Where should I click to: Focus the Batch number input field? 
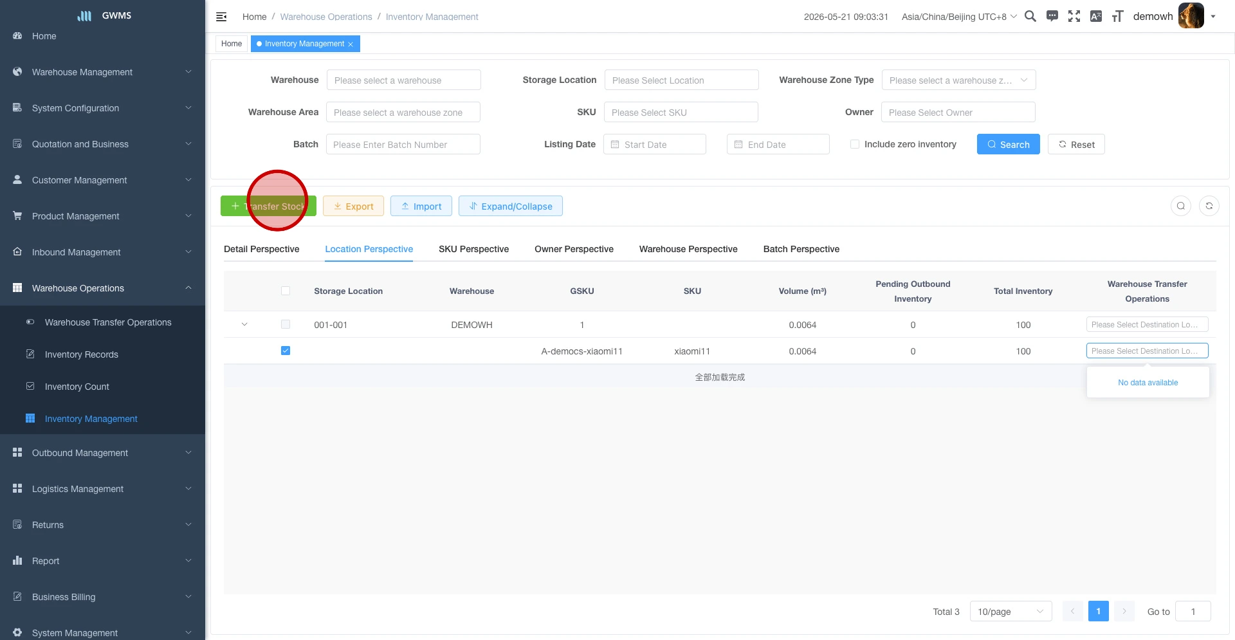click(403, 144)
